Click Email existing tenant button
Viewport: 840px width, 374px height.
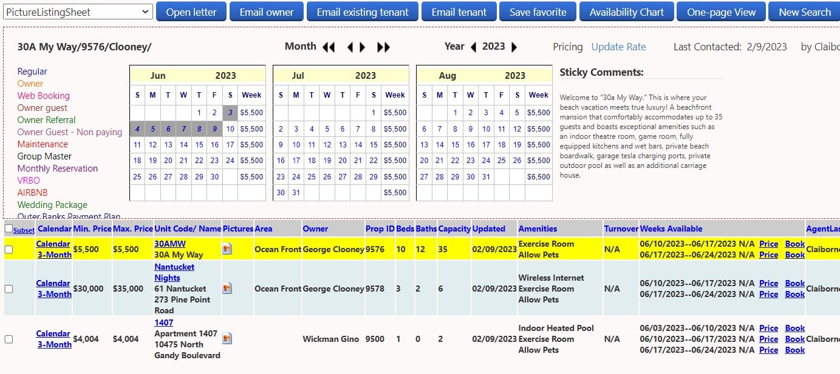pos(363,12)
